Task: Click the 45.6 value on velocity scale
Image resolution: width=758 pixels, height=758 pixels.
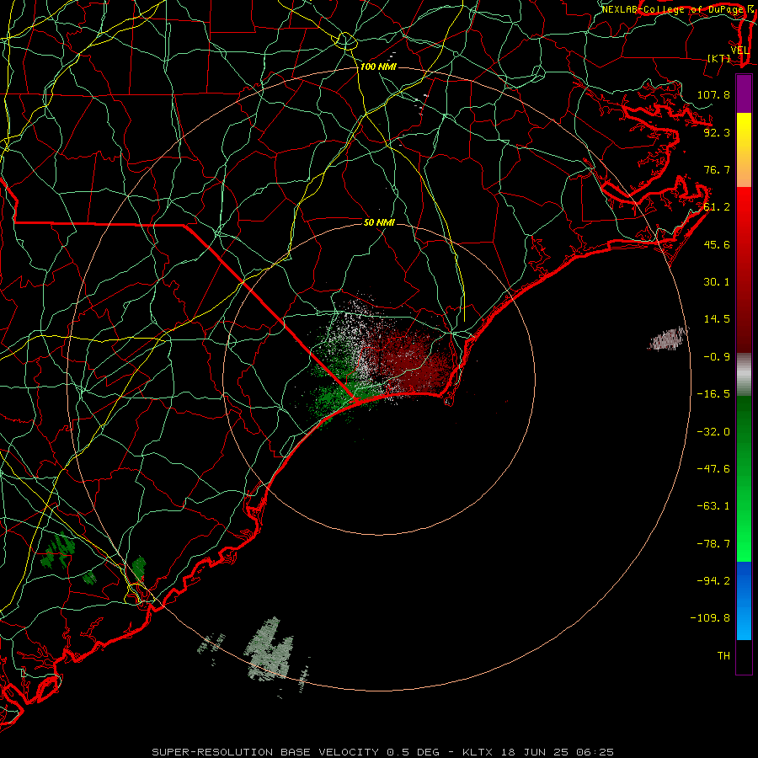Action: point(717,244)
